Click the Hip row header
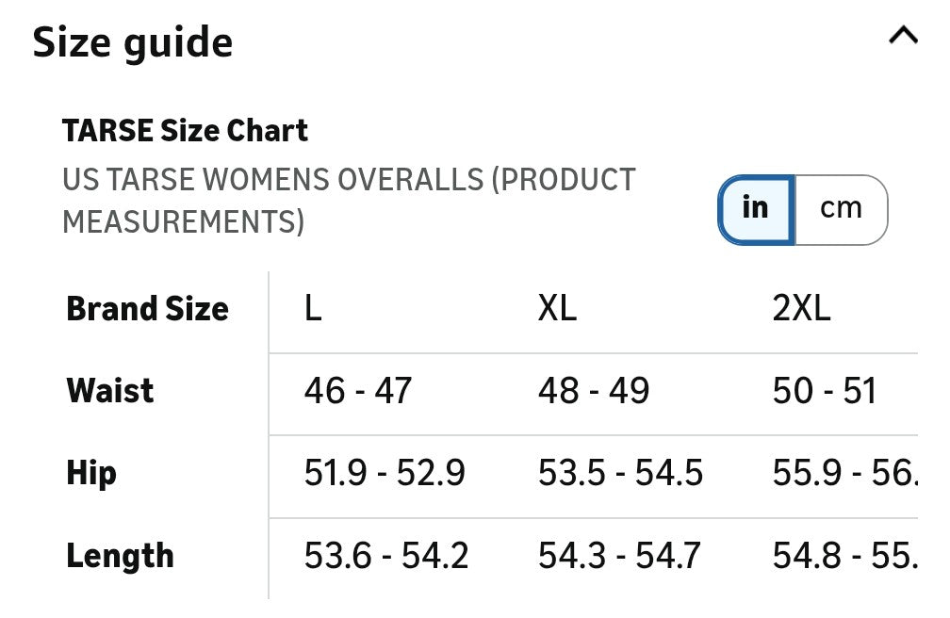This screenshot has width=950, height=618. click(x=91, y=473)
